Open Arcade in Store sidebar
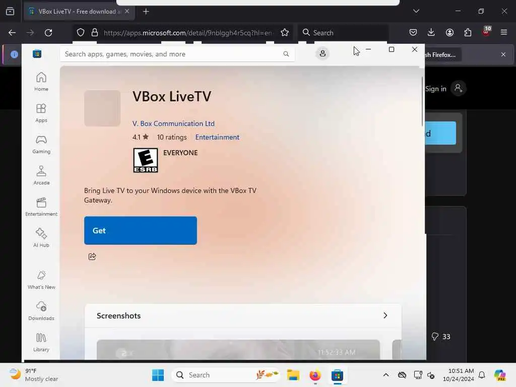The height and width of the screenshot is (387, 516). click(x=41, y=175)
